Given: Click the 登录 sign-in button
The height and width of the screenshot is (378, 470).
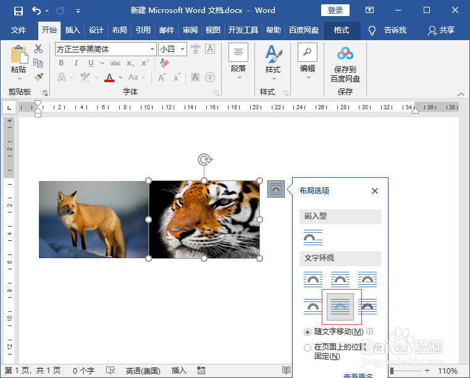Looking at the screenshot, I should [x=335, y=10].
